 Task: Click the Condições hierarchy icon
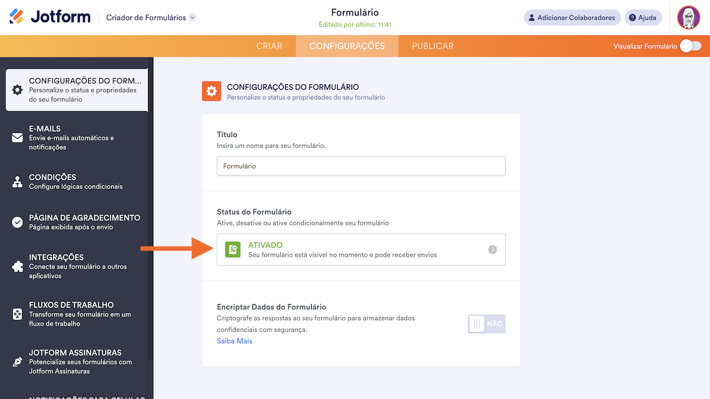pyautogui.click(x=18, y=182)
